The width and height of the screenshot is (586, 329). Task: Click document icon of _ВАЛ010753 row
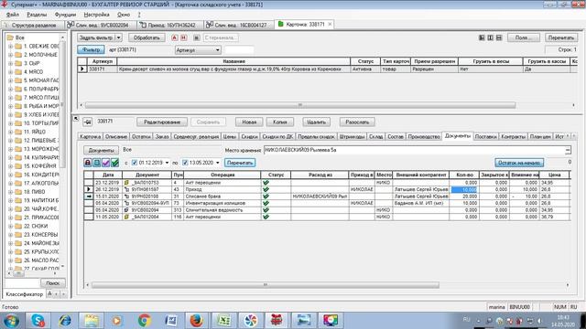tap(126, 183)
